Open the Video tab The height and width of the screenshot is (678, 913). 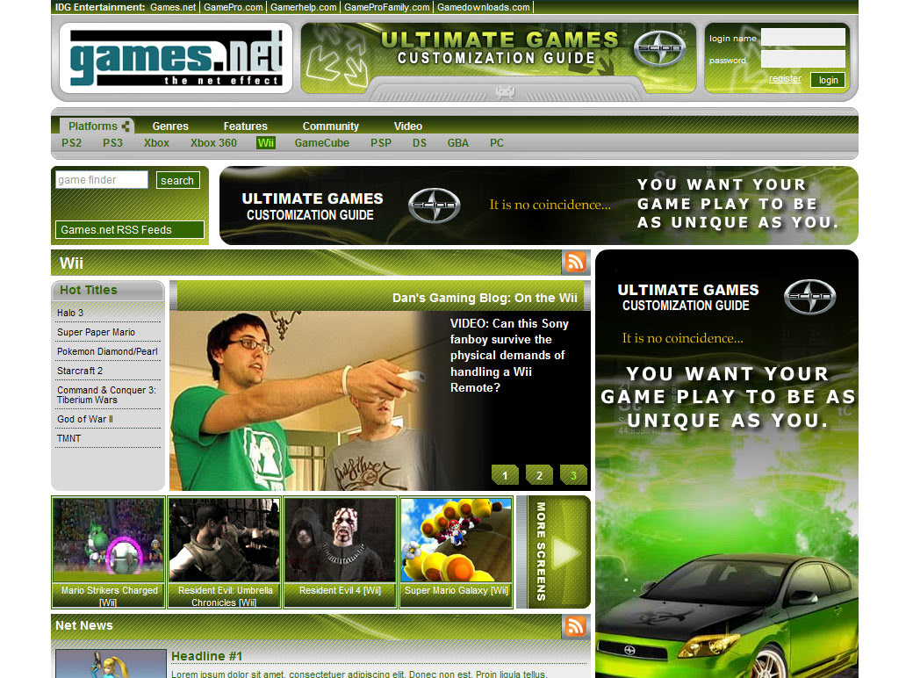tap(407, 126)
